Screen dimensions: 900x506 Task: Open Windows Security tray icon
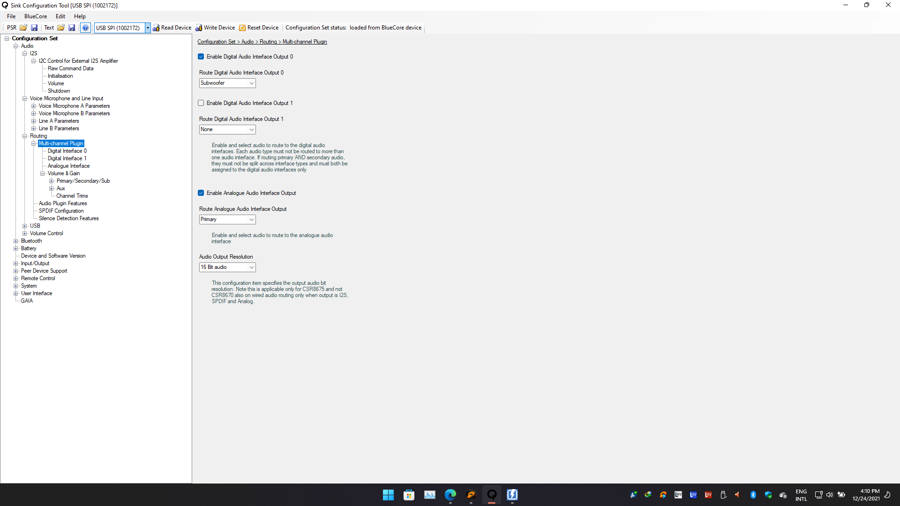tap(768, 495)
